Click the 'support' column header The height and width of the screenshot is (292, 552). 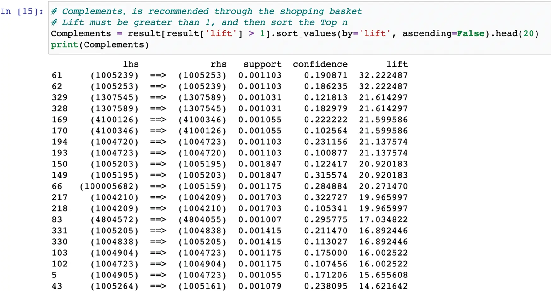pos(262,64)
